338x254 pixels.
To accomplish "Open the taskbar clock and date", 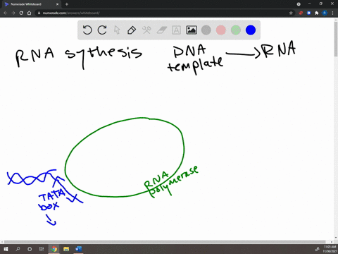I will point(330,249).
